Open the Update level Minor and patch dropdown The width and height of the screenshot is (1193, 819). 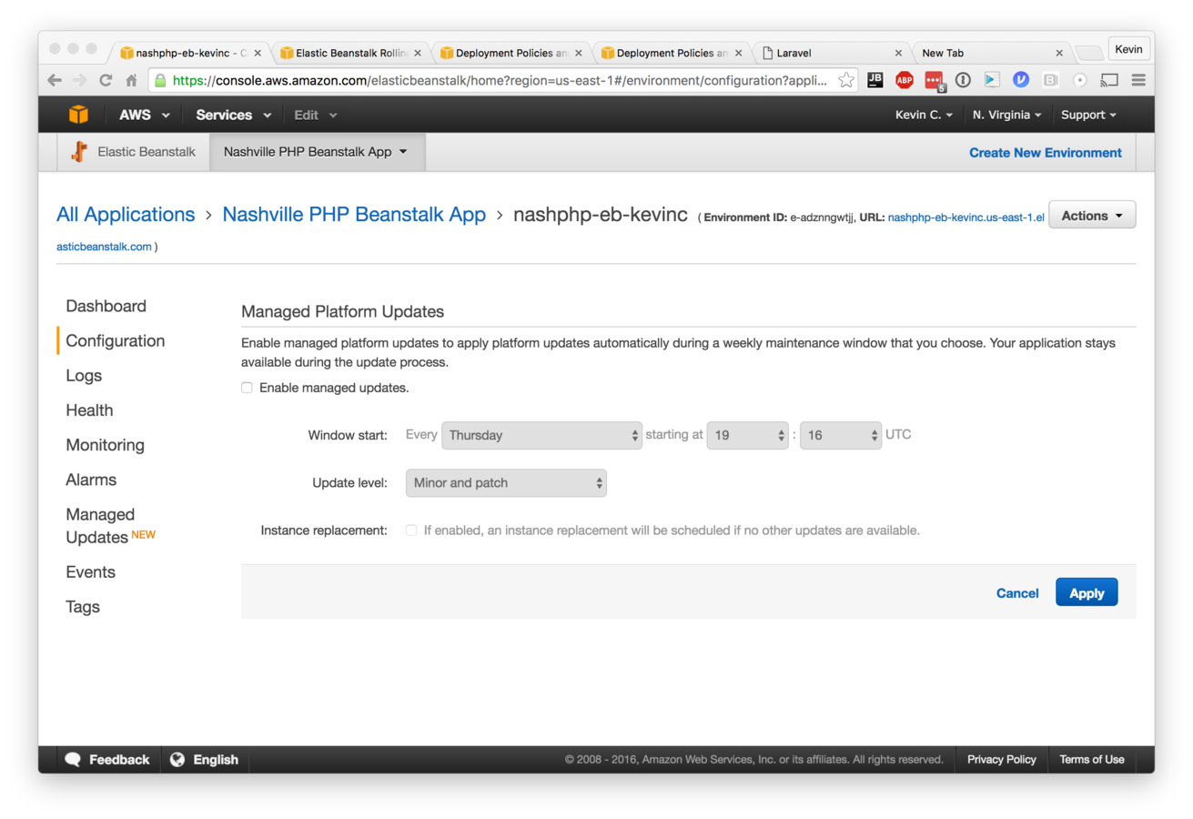pyautogui.click(x=506, y=482)
